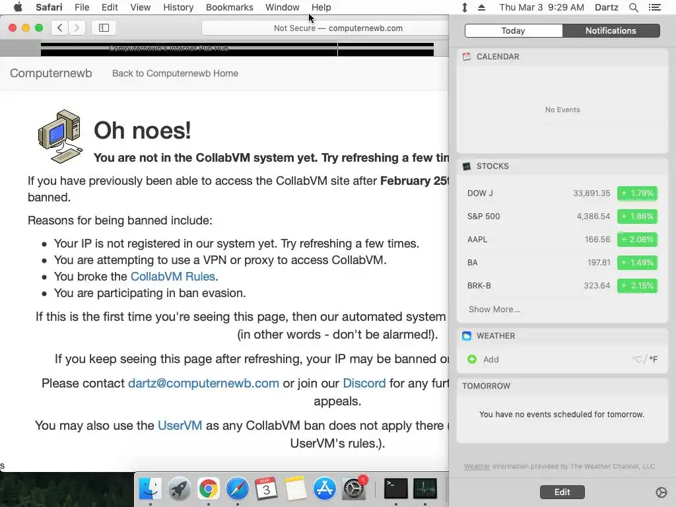
Task: Open the Discord link
Action: [364, 384]
